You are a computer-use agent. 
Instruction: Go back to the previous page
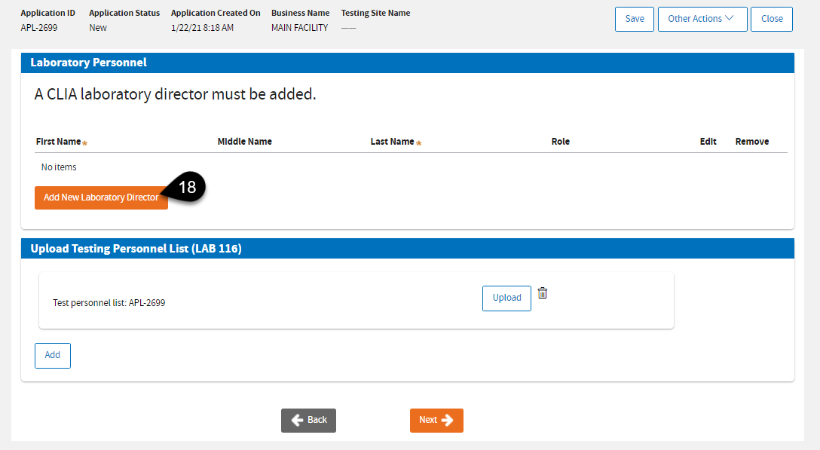click(308, 420)
